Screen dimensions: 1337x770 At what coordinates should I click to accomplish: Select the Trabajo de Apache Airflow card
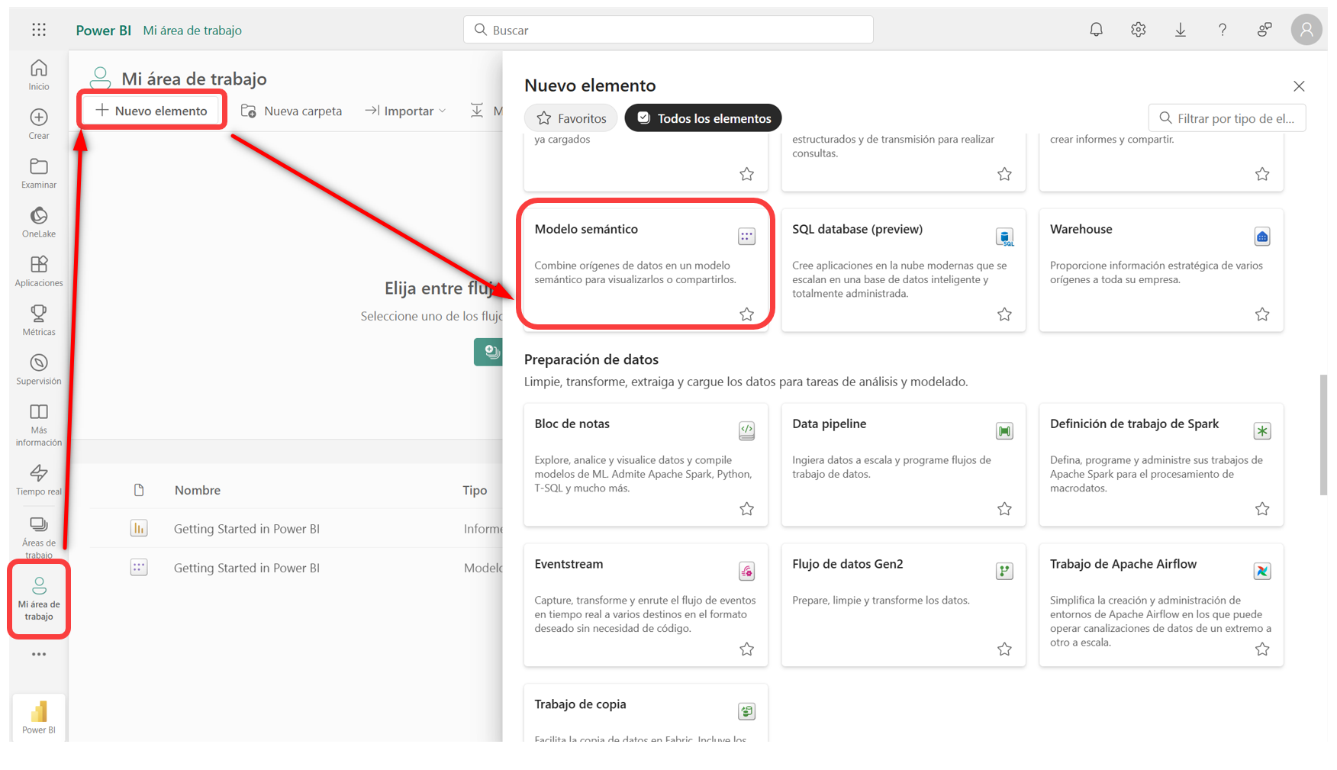[1161, 605]
